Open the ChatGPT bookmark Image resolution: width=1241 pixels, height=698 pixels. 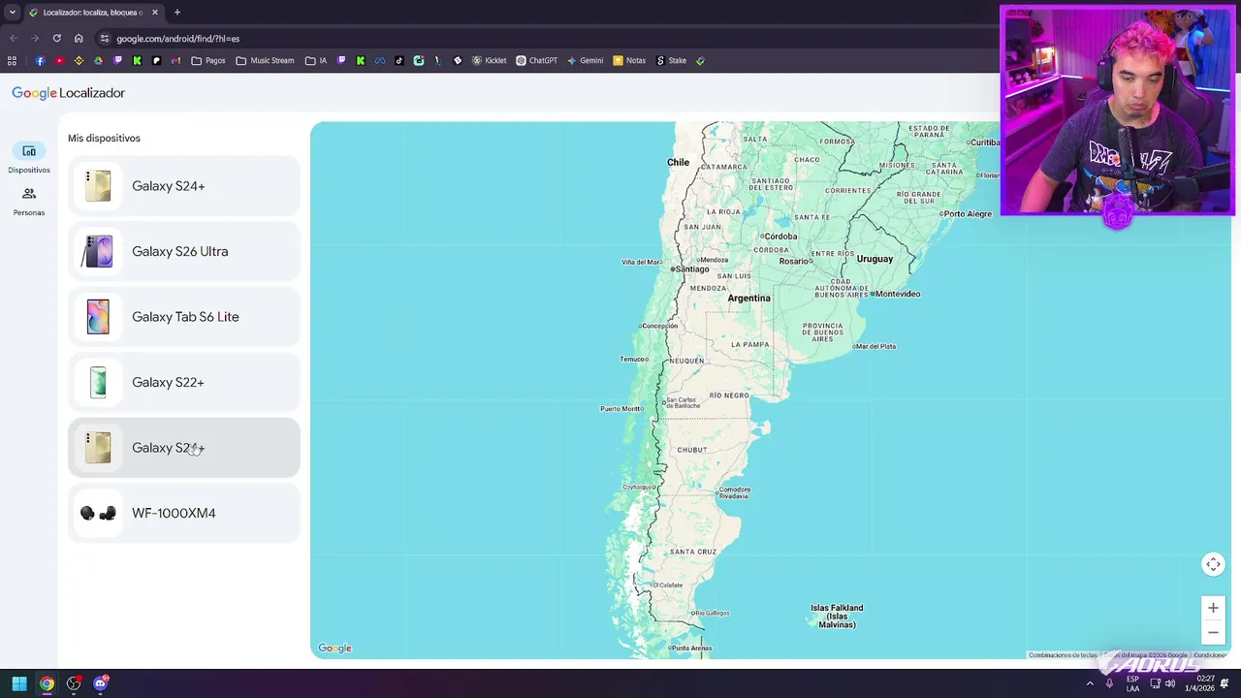click(x=537, y=60)
